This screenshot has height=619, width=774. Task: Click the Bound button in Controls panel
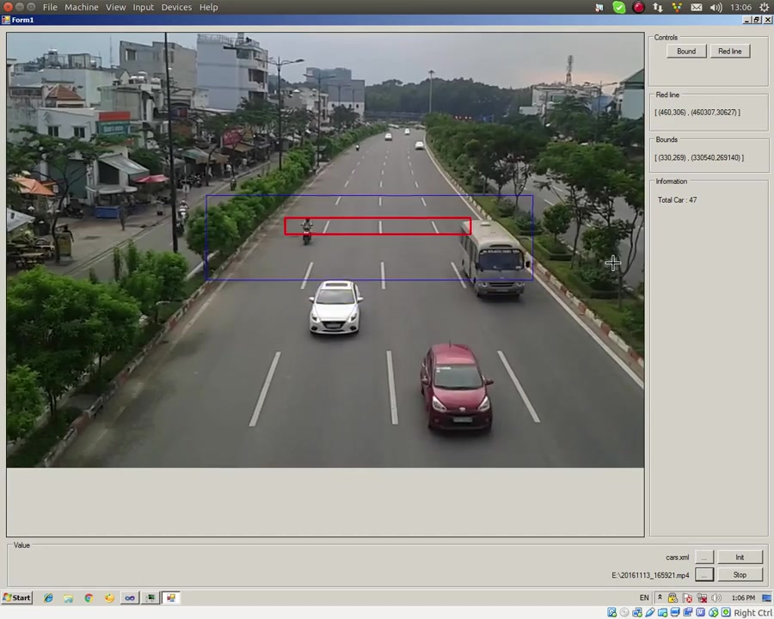(x=685, y=51)
